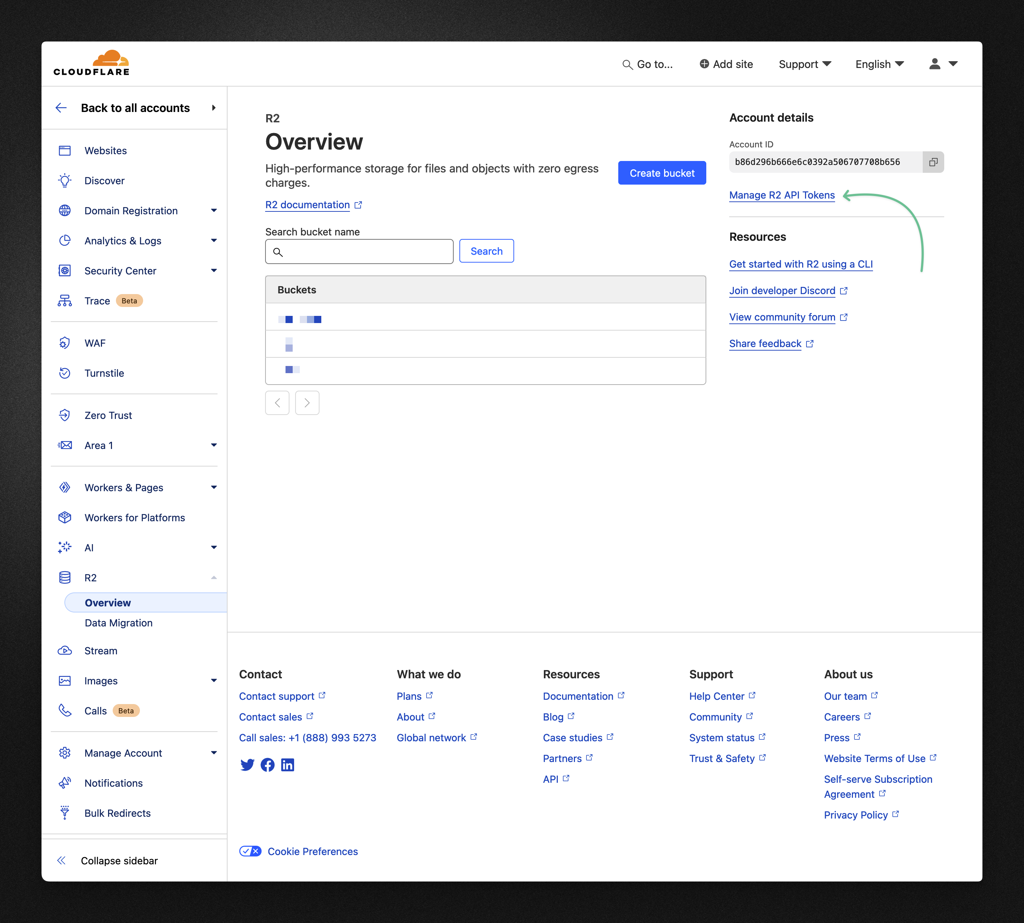
Task: Copy the Account ID with copy icon
Action: pyautogui.click(x=933, y=162)
